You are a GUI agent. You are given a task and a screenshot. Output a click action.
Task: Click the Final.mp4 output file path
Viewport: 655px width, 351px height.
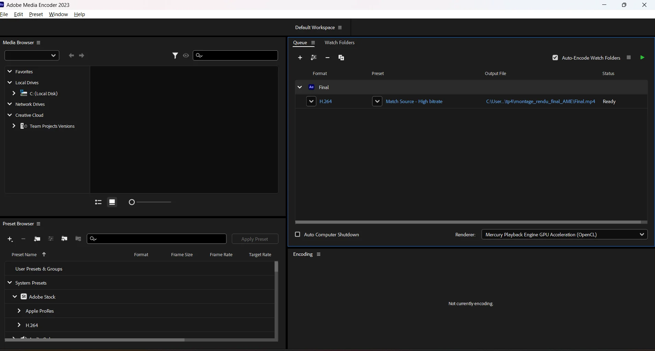[x=540, y=101]
